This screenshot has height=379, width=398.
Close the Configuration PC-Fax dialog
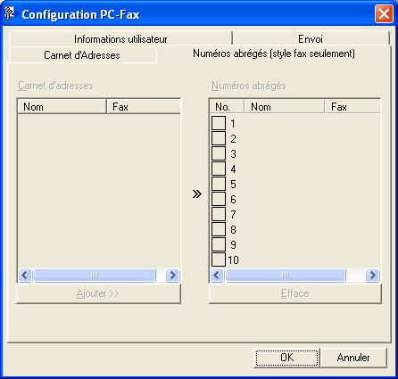click(x=384, y=13)
